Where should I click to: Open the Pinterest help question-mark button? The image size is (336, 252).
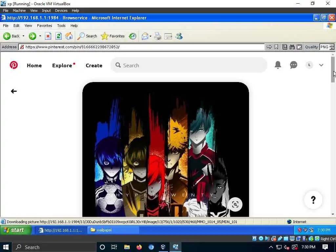(313, 200)
